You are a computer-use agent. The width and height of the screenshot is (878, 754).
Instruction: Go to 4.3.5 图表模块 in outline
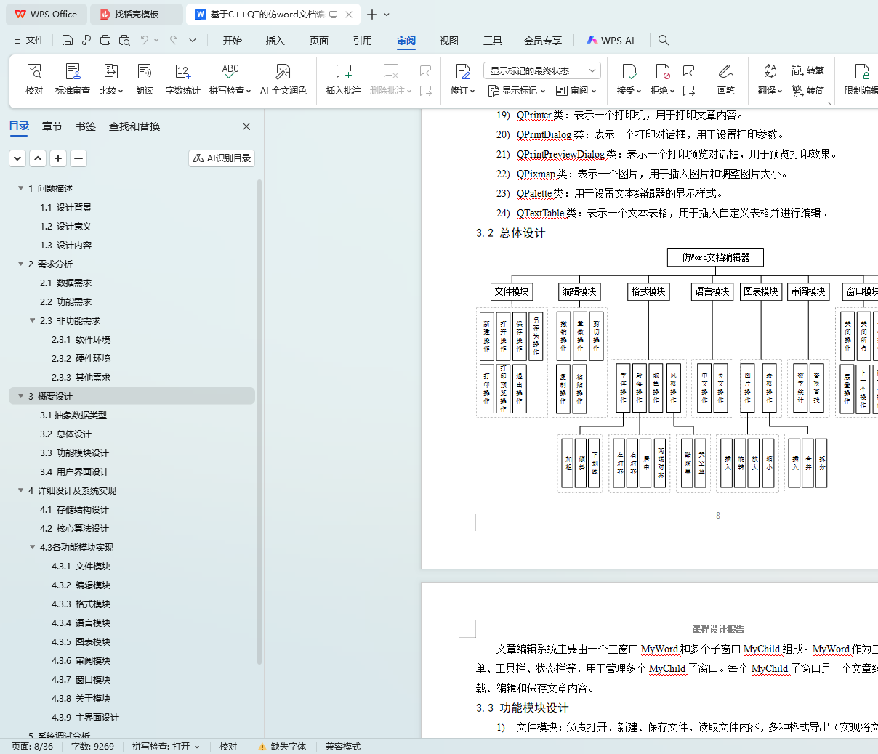(x=81, y=641)
